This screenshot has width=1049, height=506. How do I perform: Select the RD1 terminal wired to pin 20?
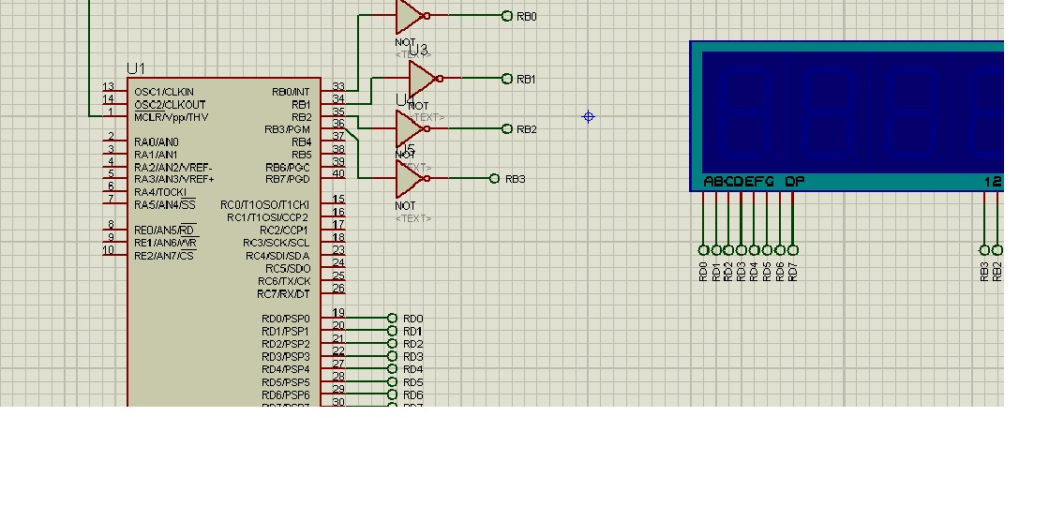tap(393, 331)
